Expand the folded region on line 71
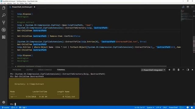Viewport: 195px width, 109px height. (x=16, y=67)
